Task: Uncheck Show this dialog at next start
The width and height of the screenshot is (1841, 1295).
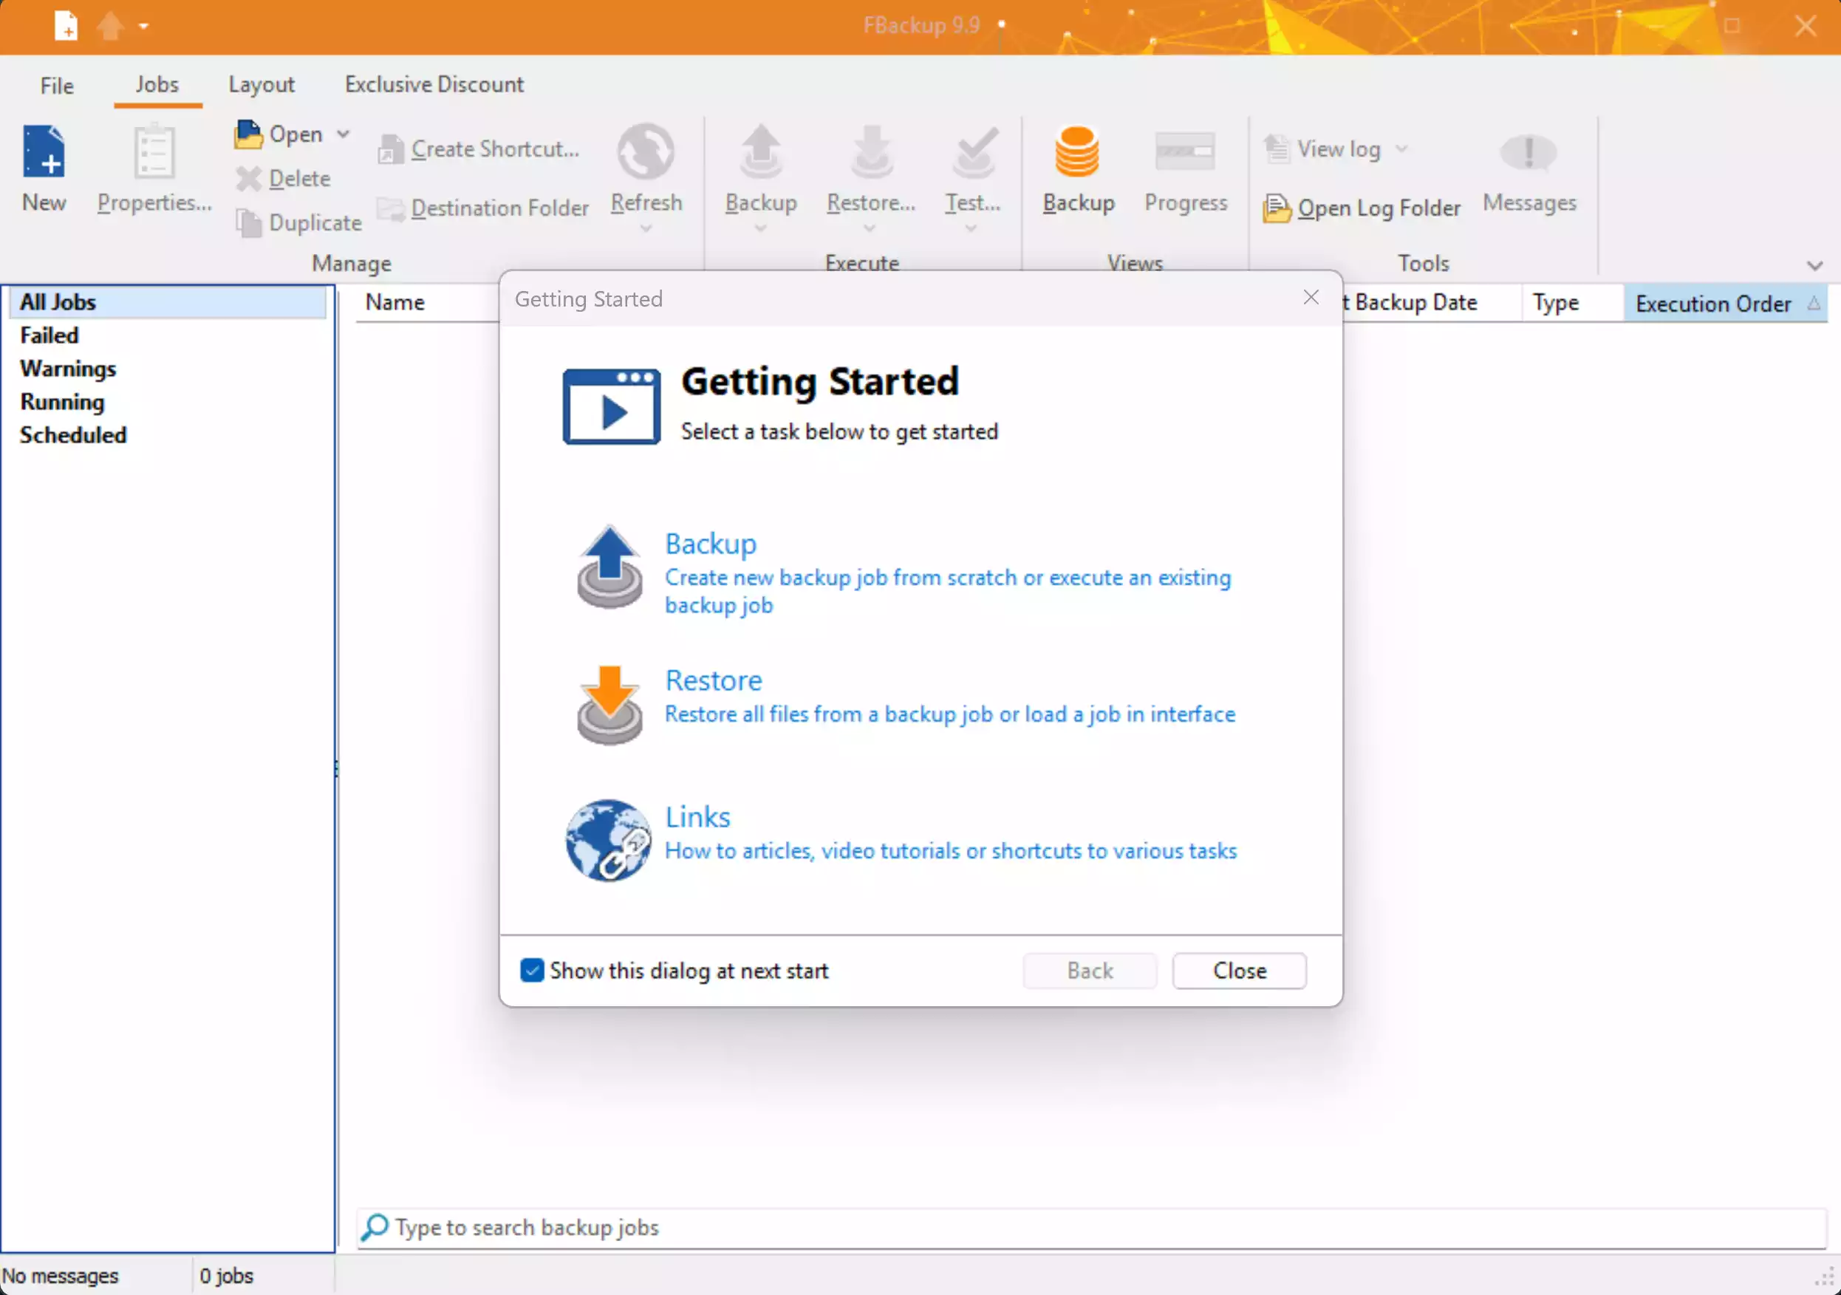Action: 532,970
